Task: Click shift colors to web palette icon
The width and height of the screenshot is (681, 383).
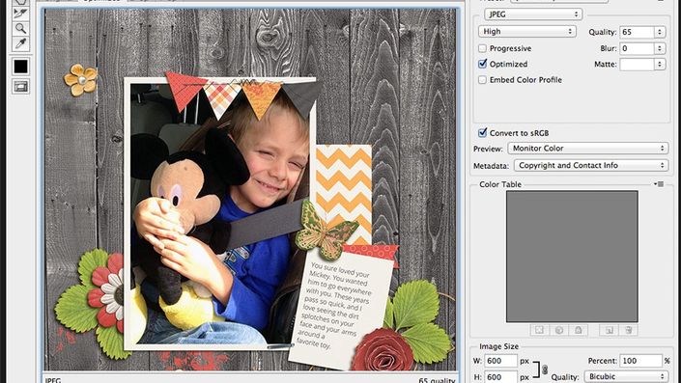Action: tap(559, 330)
